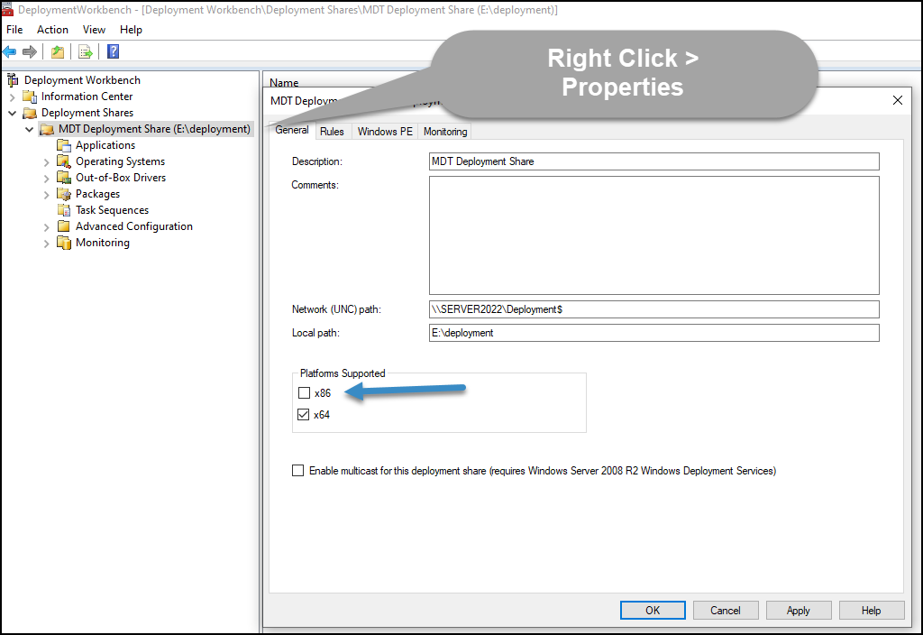Screen dimensions: 923x635
Task: Select the Task Sequences node icon
Action: [x=63, y=210]
